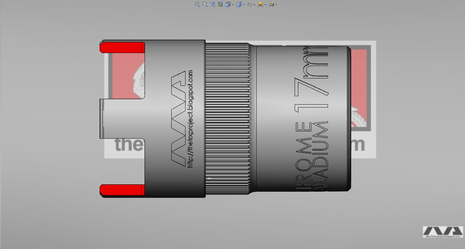Click the engraved 17mm text

click(x=311, y=79)
